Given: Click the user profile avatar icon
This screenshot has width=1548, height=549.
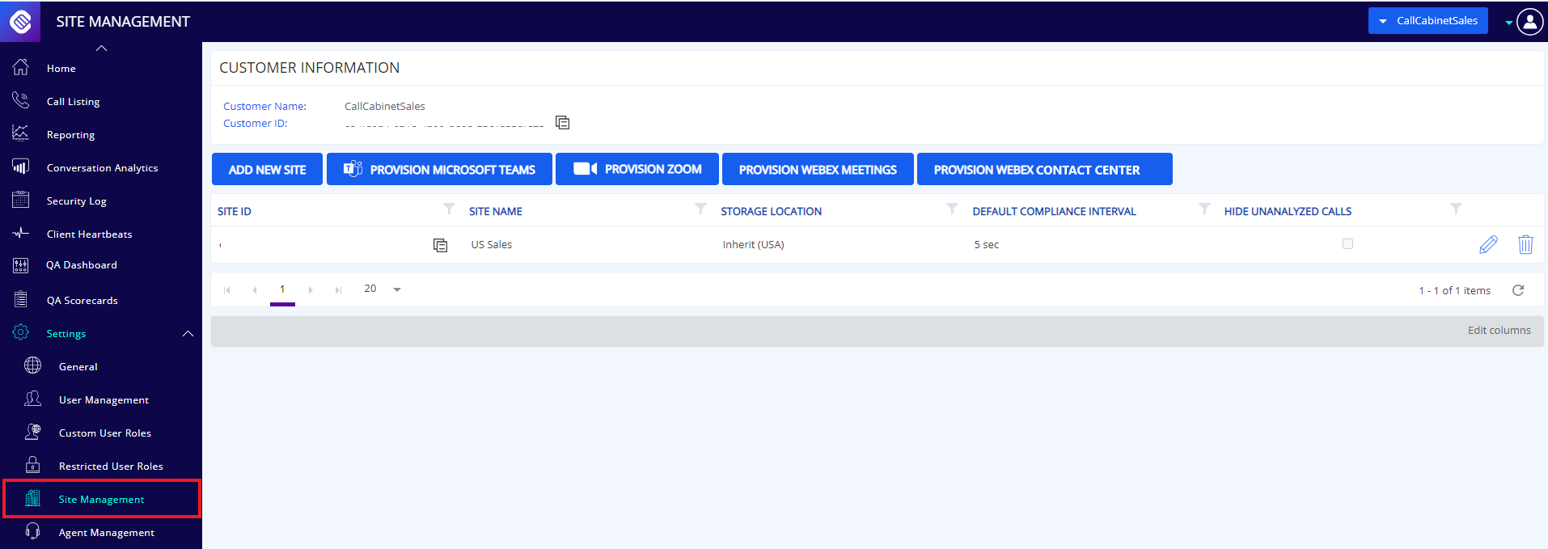Looking at the screenshot, I should (x=1529, y=22).
